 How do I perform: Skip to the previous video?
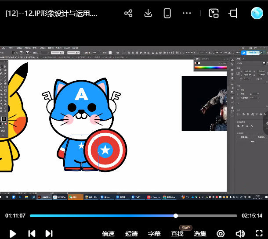point(32,234)
